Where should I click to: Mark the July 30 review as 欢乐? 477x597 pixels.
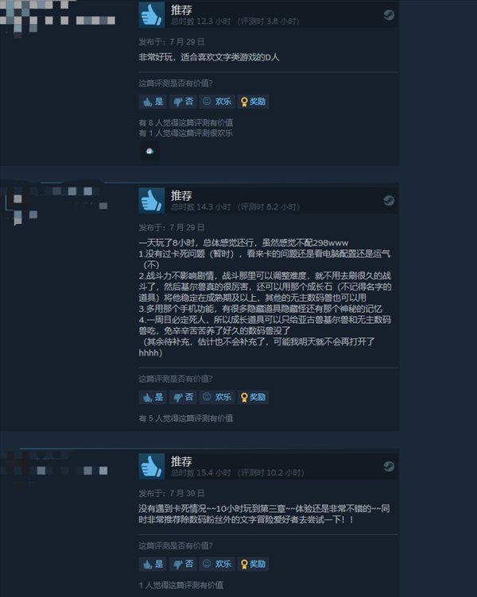[x=217, y=564]
